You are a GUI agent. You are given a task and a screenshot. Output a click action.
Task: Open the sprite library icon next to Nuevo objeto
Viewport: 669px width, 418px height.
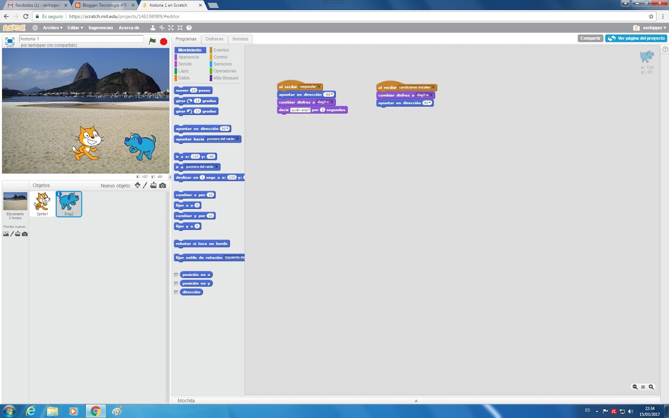point(138,185)
